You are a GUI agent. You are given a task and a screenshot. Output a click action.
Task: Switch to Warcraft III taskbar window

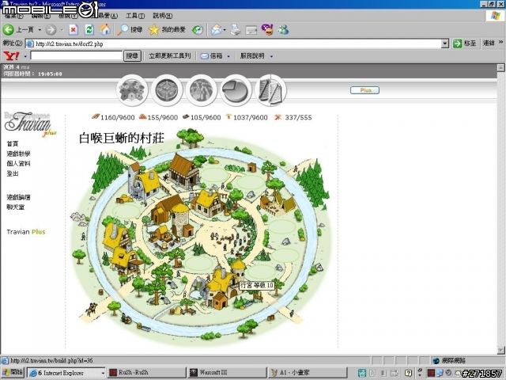pos(228,373)
